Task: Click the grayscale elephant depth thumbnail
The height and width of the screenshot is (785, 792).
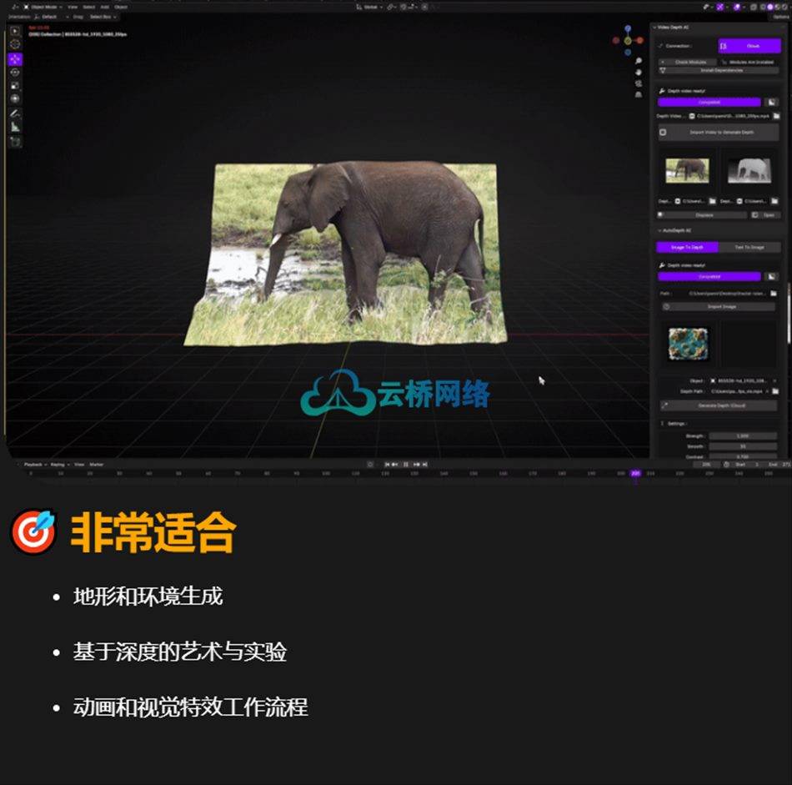Action: [749, 170]
